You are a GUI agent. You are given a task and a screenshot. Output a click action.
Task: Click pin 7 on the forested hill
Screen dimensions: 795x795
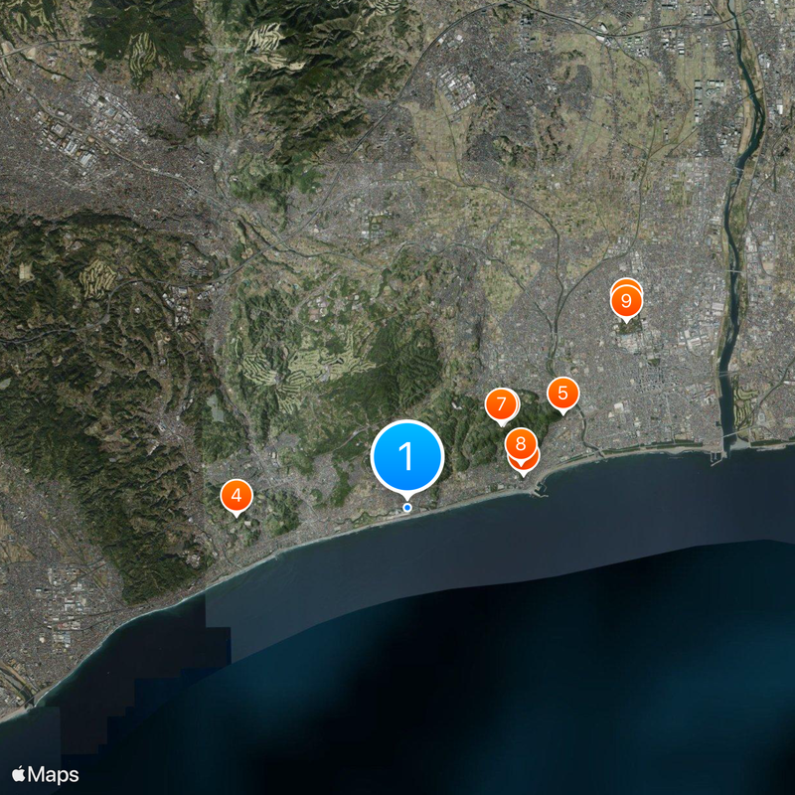point(502,401)
